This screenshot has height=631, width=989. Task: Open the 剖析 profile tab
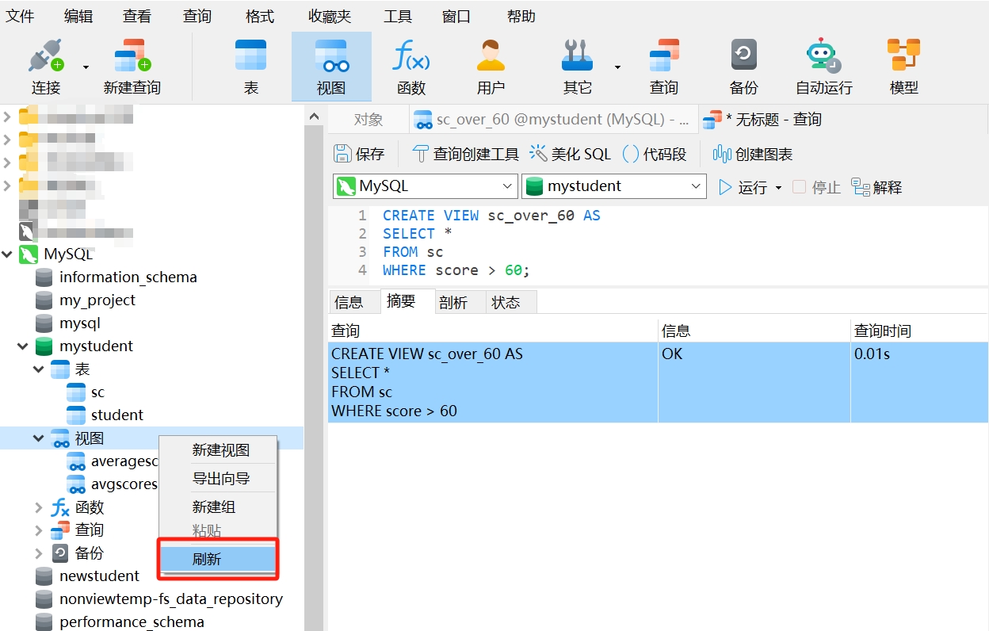[x=453, y=302]
